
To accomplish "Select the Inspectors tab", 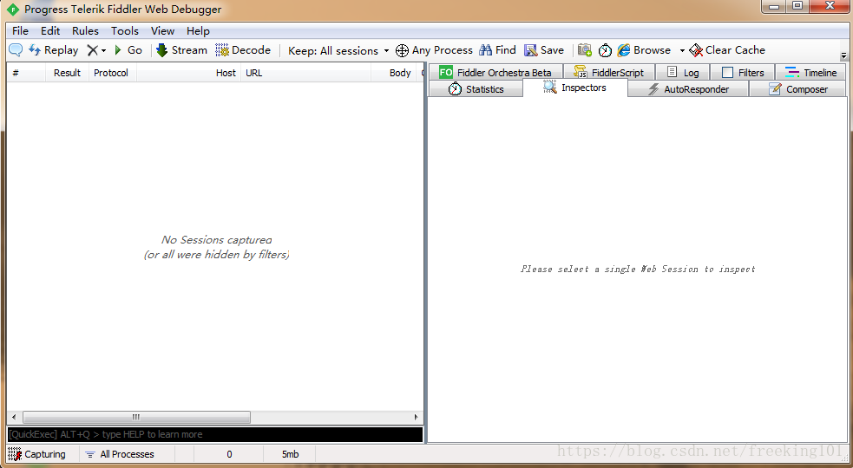I will click(x=575, y=88).
